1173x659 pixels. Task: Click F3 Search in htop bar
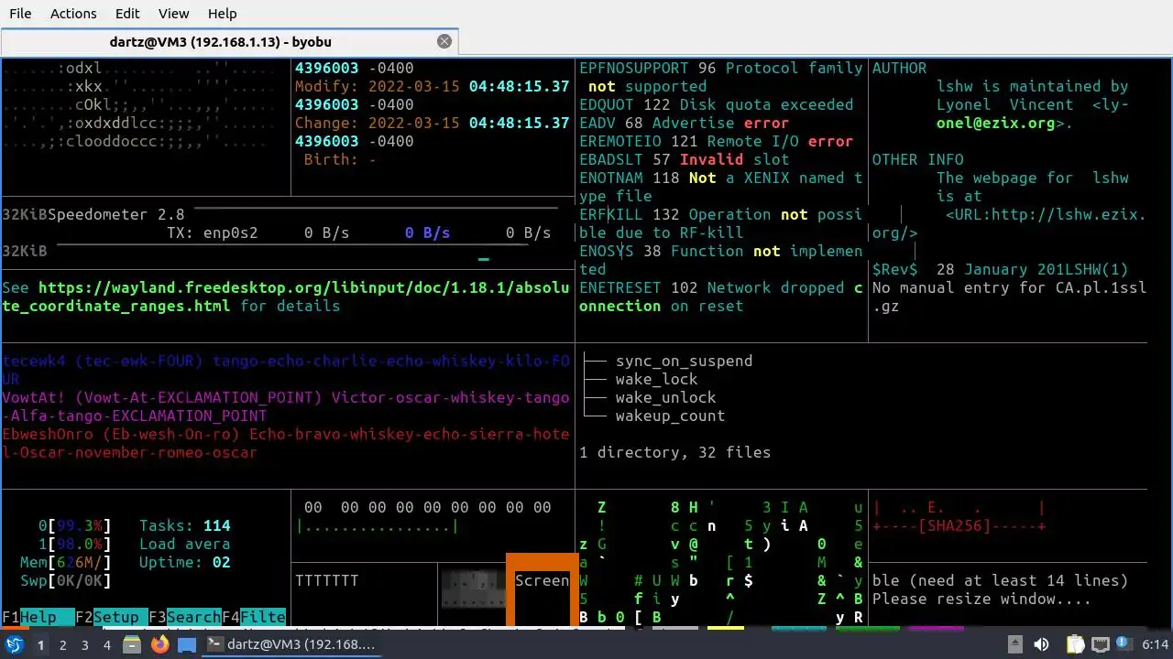click(x=185, y=617)
